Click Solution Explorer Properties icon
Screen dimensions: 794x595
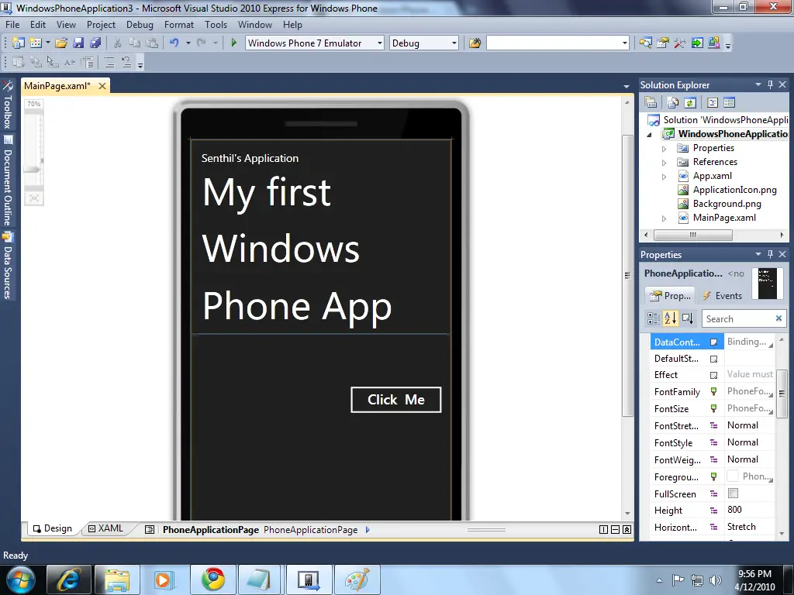click(x=651, y=103)
